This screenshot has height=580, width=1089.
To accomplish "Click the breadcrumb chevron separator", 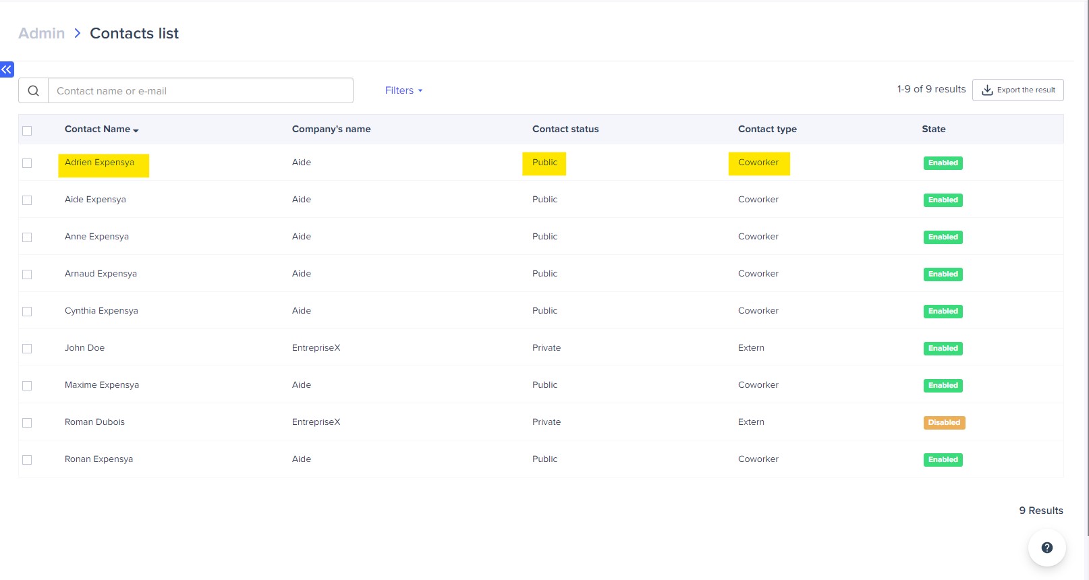I will (x=78, y=34).
